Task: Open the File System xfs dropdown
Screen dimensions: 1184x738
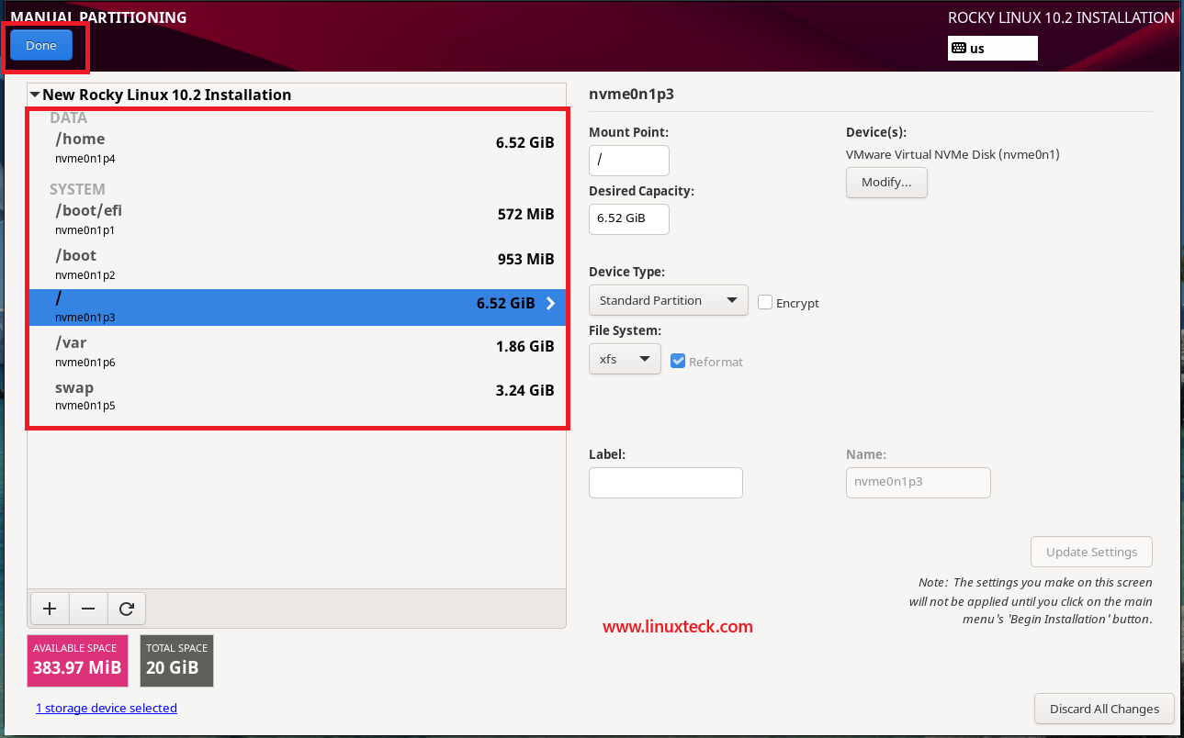Action: click(x=625, y=359)
